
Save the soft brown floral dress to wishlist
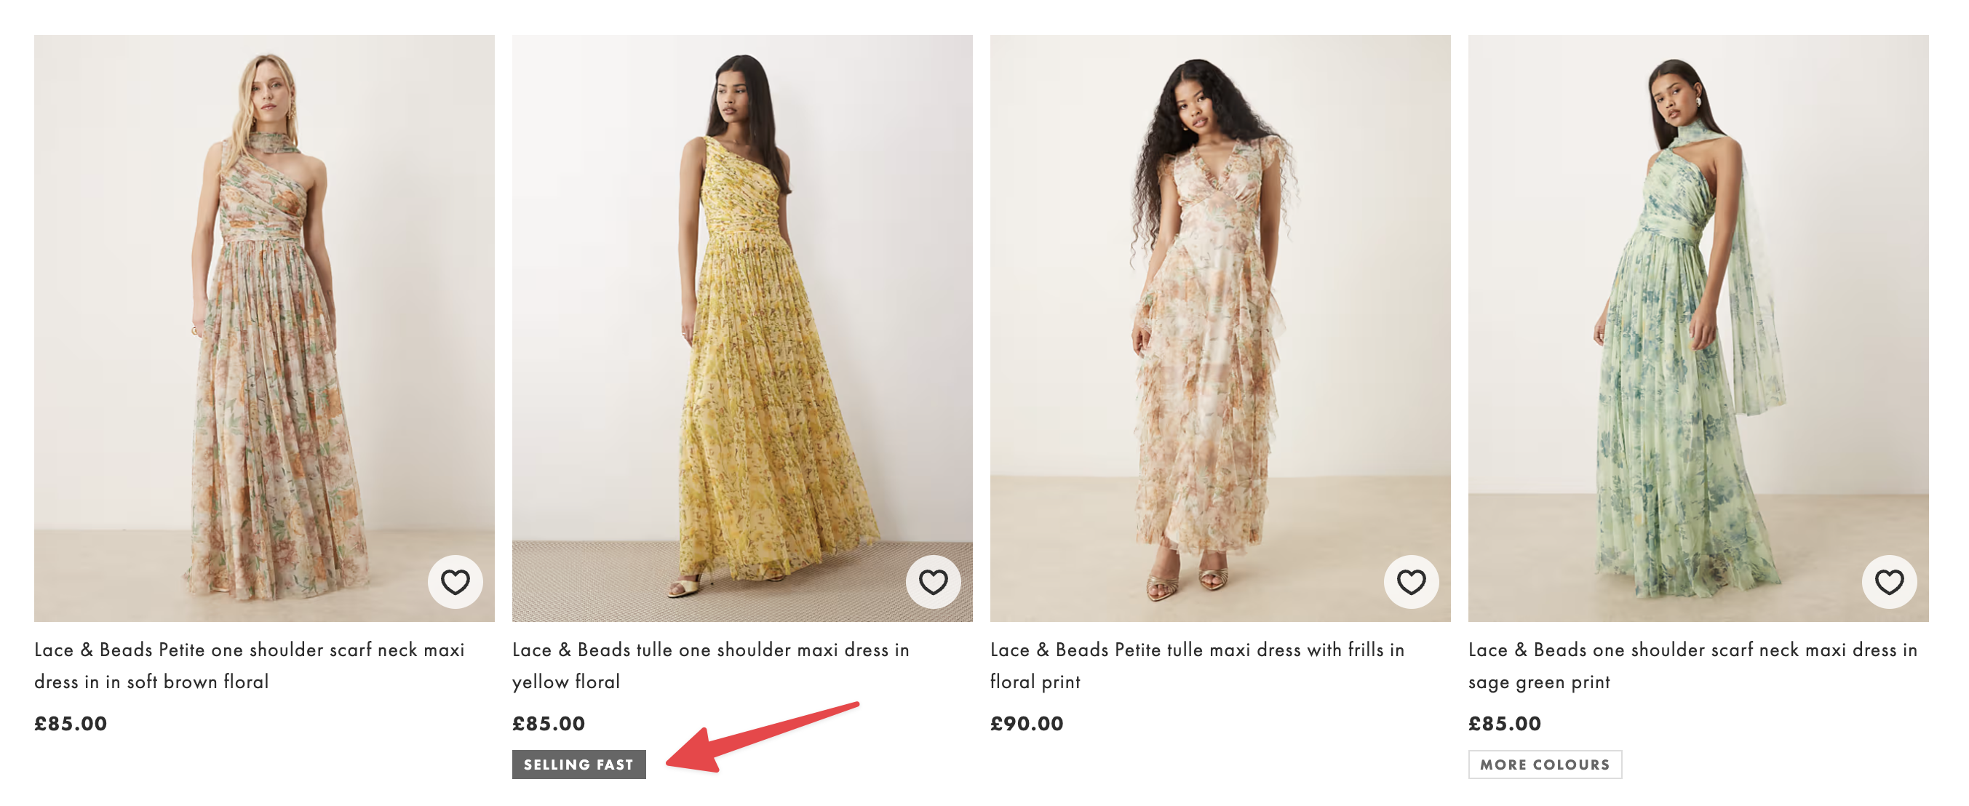pyautogui.click(x=455, y=582)
